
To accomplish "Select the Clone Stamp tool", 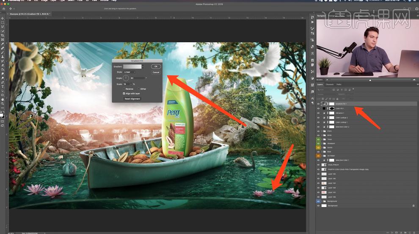I will point(3,56).
